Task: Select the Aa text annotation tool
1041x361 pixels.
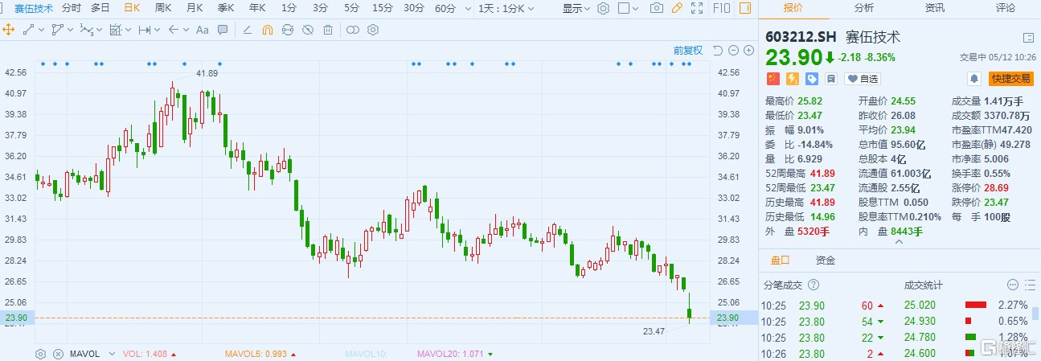Action: [x=203, y=30]
